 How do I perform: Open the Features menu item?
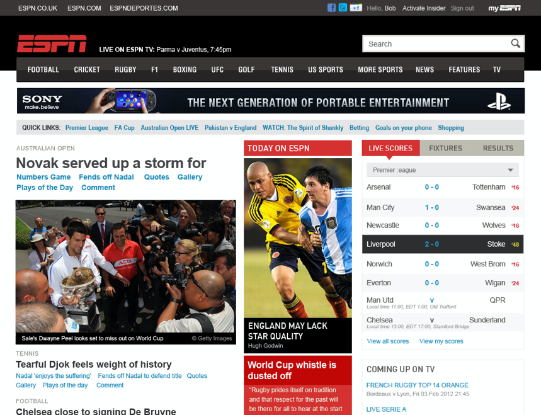pyautogui.click(x=464, y=70)
